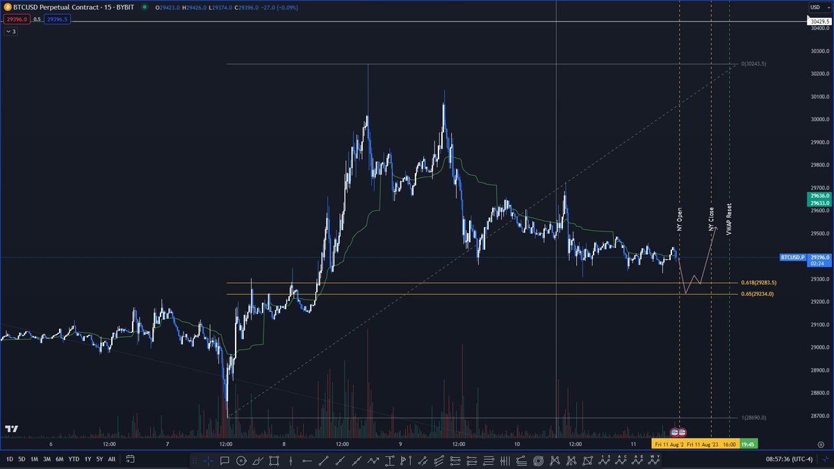This screenshot has height=469, width=834.
Task: Click the Fri 11 Aug '23 16:00 date label
Action: (x=712, y=443)
